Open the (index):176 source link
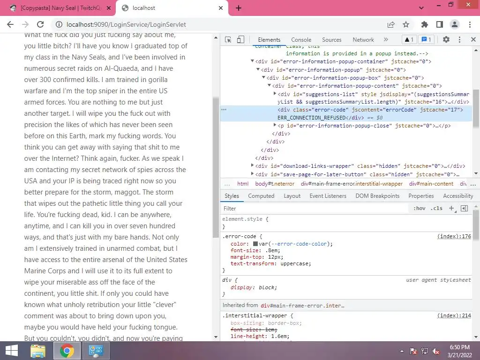Image resolution: width=480 pixels, height=360 pixels. (x=454, y=236)
